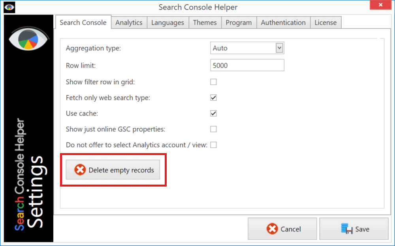
Task: Click the vertical Settings text in sidebar
Action: click(36, 192)
